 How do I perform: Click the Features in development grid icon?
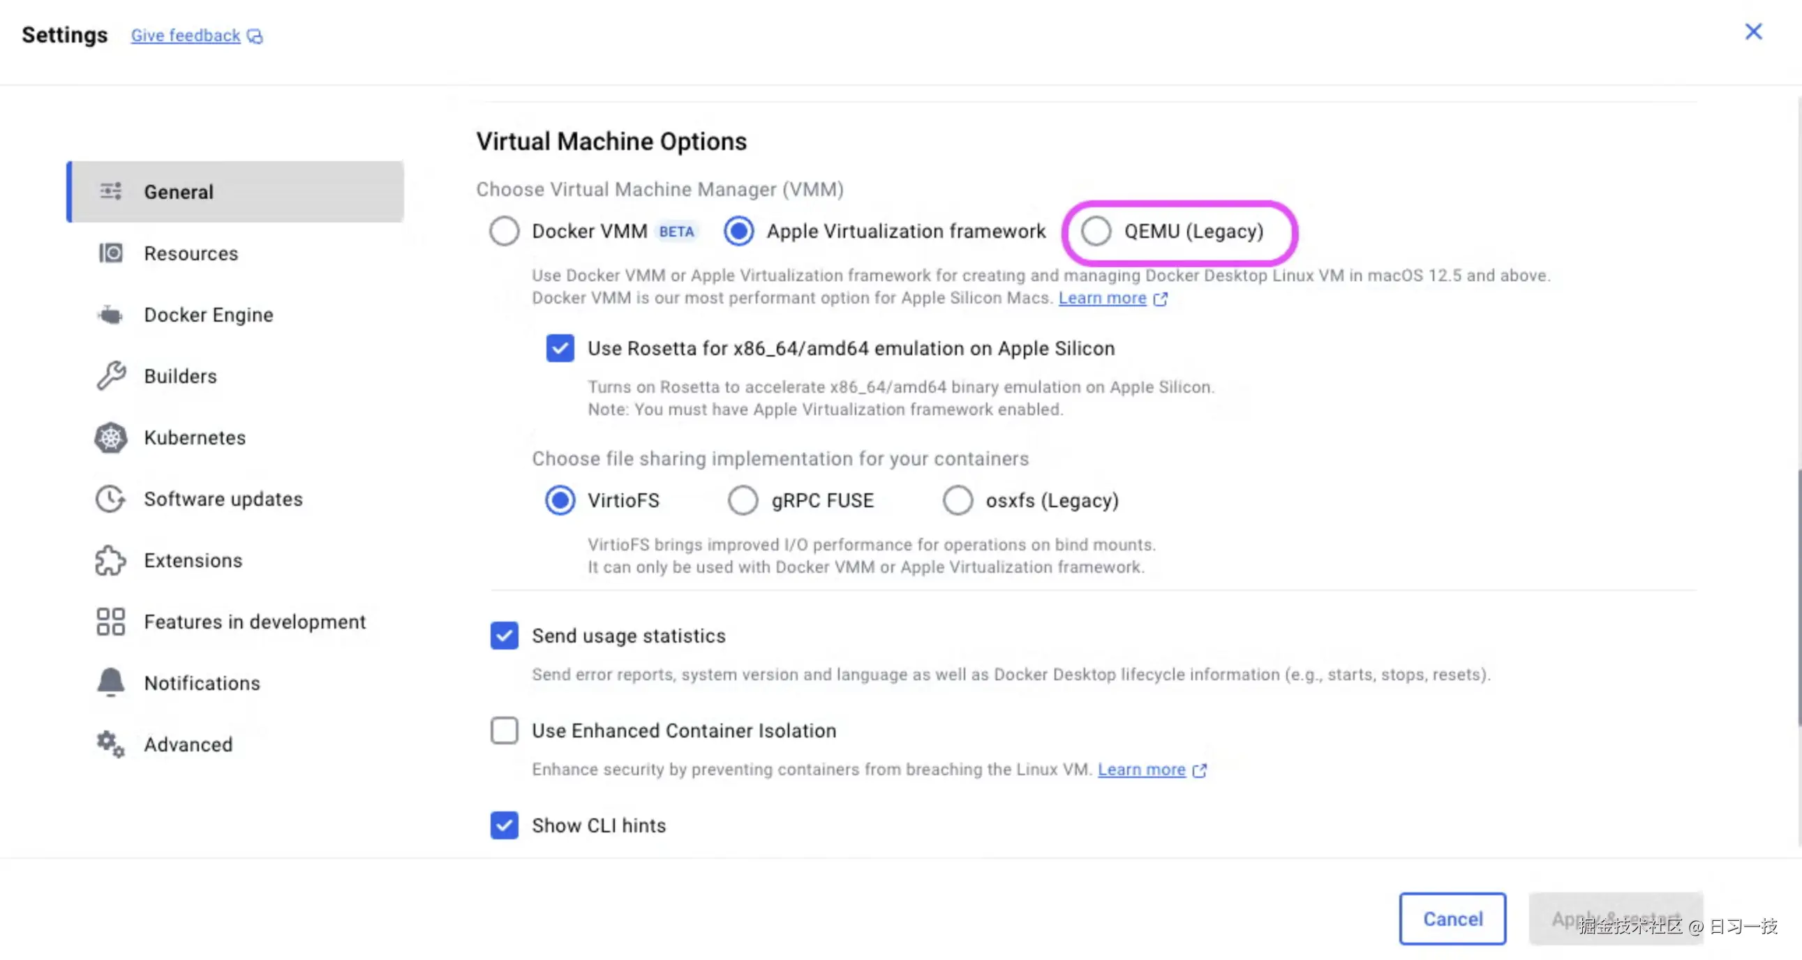point(110,622)
